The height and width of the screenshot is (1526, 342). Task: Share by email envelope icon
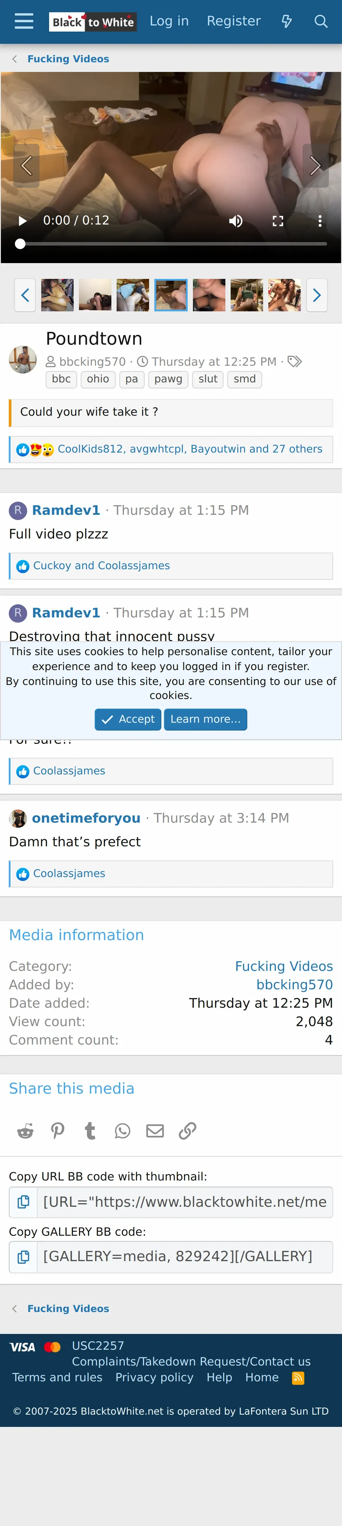[x=155, y=1131]
